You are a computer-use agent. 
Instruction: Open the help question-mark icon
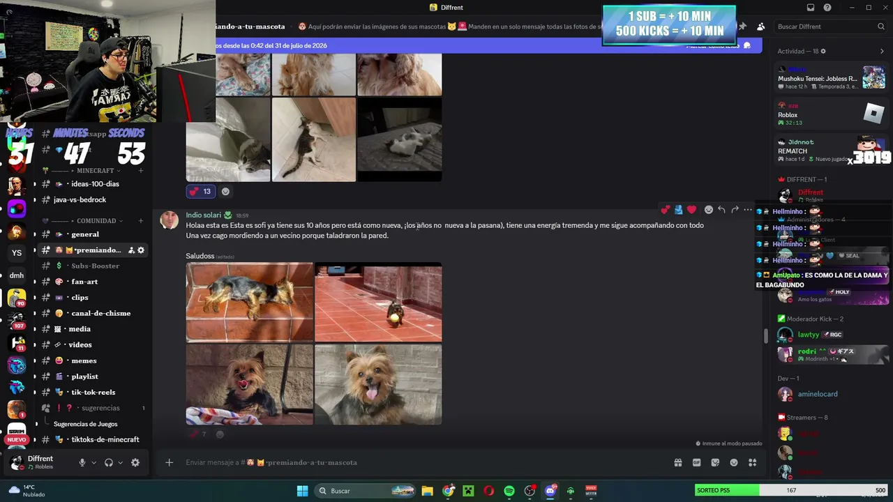click(827, 8)
